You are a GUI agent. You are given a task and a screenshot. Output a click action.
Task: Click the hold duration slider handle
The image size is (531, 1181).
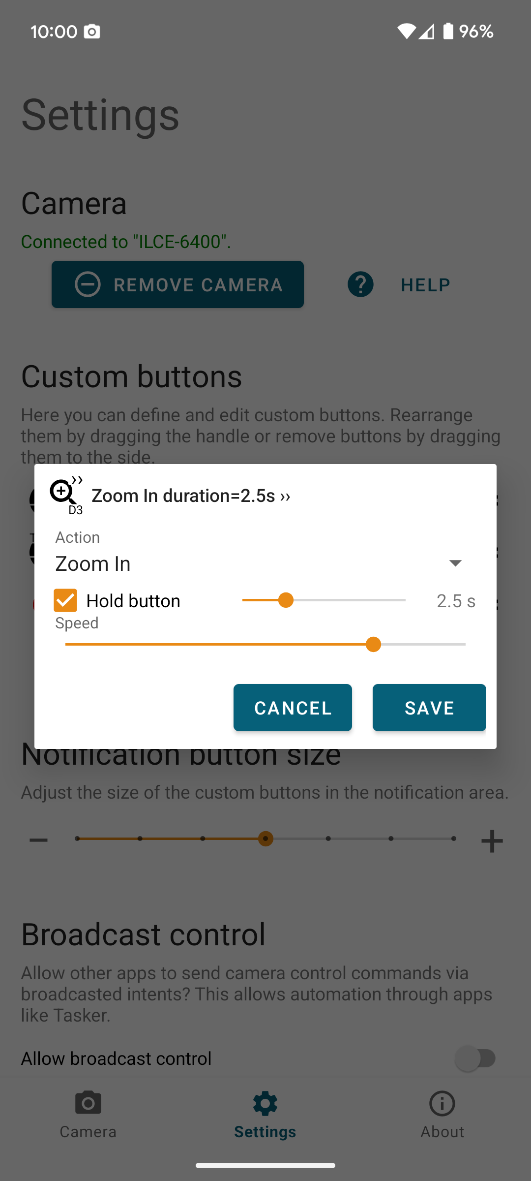[x=286, y=600]
